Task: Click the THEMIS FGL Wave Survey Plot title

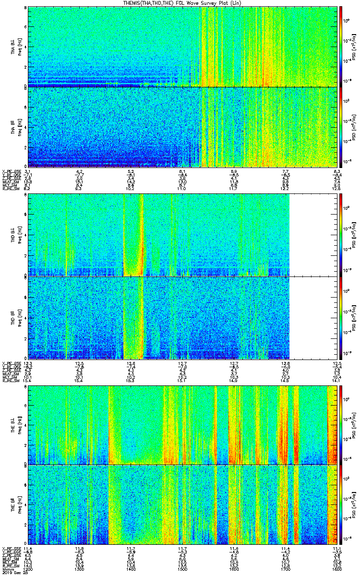Action: [x=182, y=3]
